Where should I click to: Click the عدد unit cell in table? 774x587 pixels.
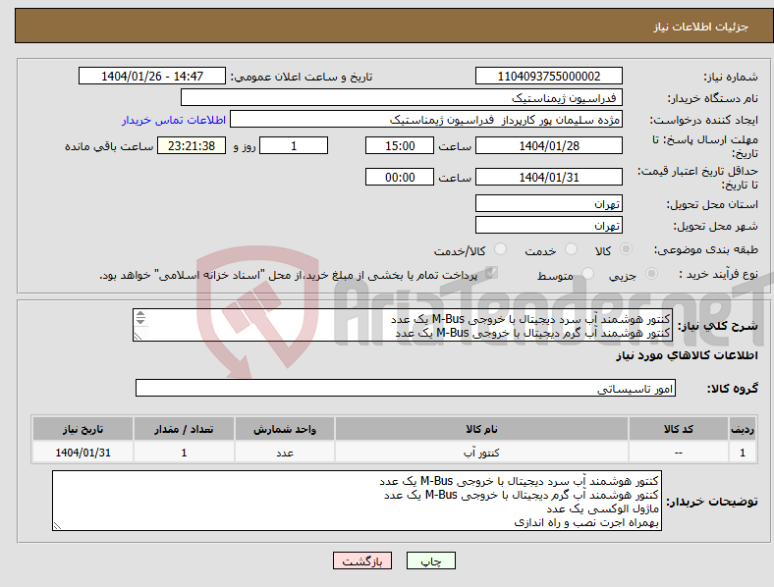(285, 452)
